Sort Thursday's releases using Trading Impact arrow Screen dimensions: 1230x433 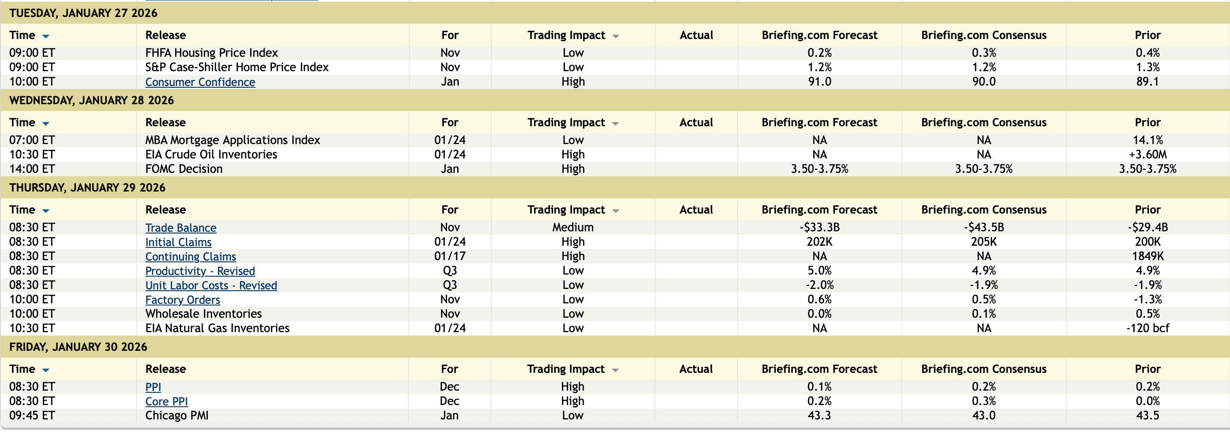click(615, 211)
